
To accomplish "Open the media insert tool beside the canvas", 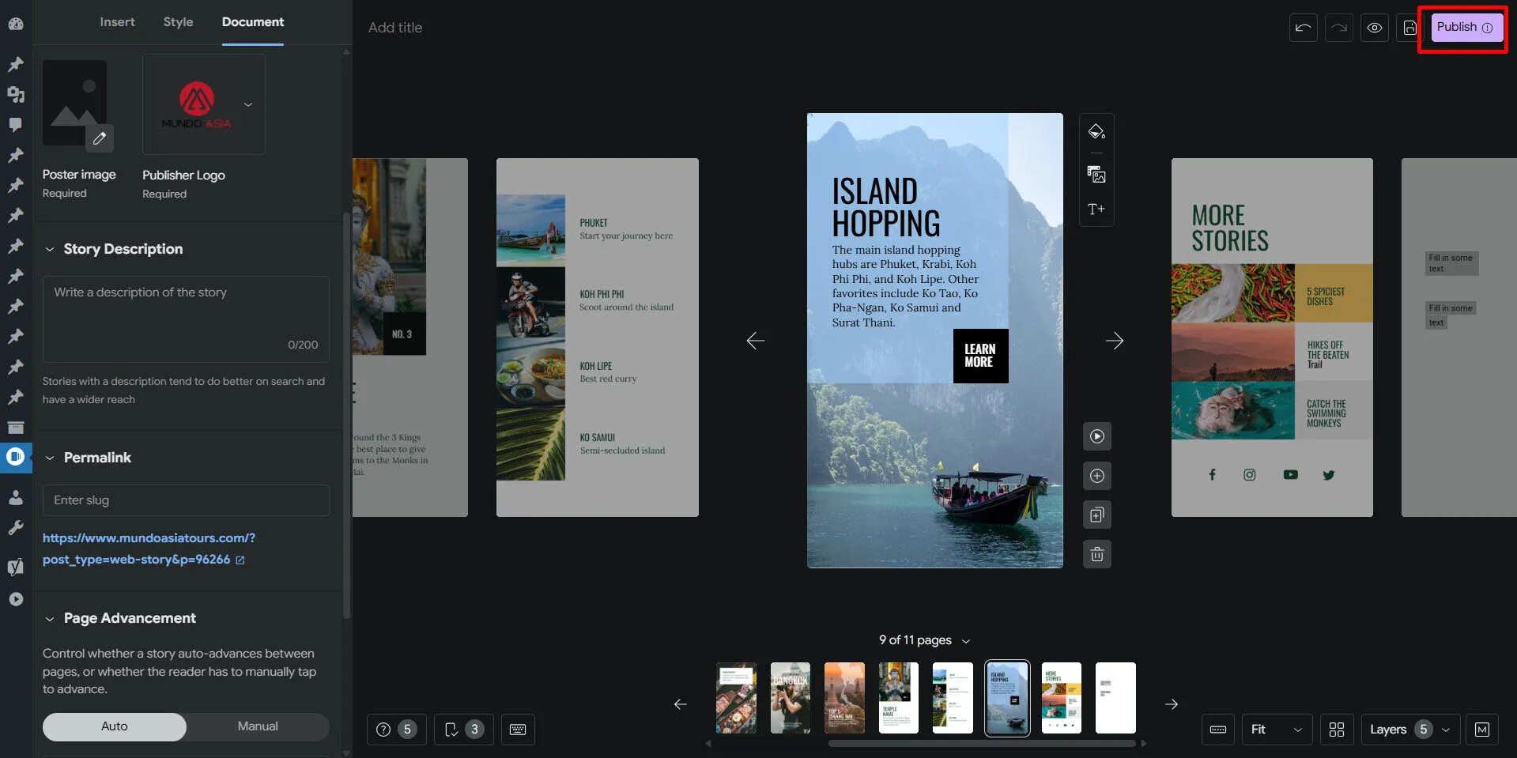I will tap(1096, 175).
